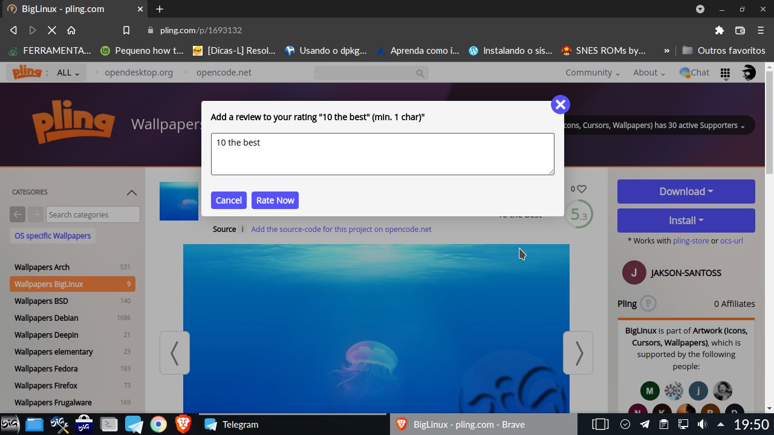Click the large pling logo in header

tap(74, 122)
